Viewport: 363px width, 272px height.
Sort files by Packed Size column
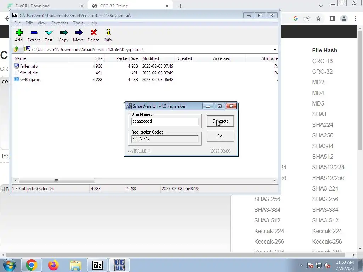point(122,58)
